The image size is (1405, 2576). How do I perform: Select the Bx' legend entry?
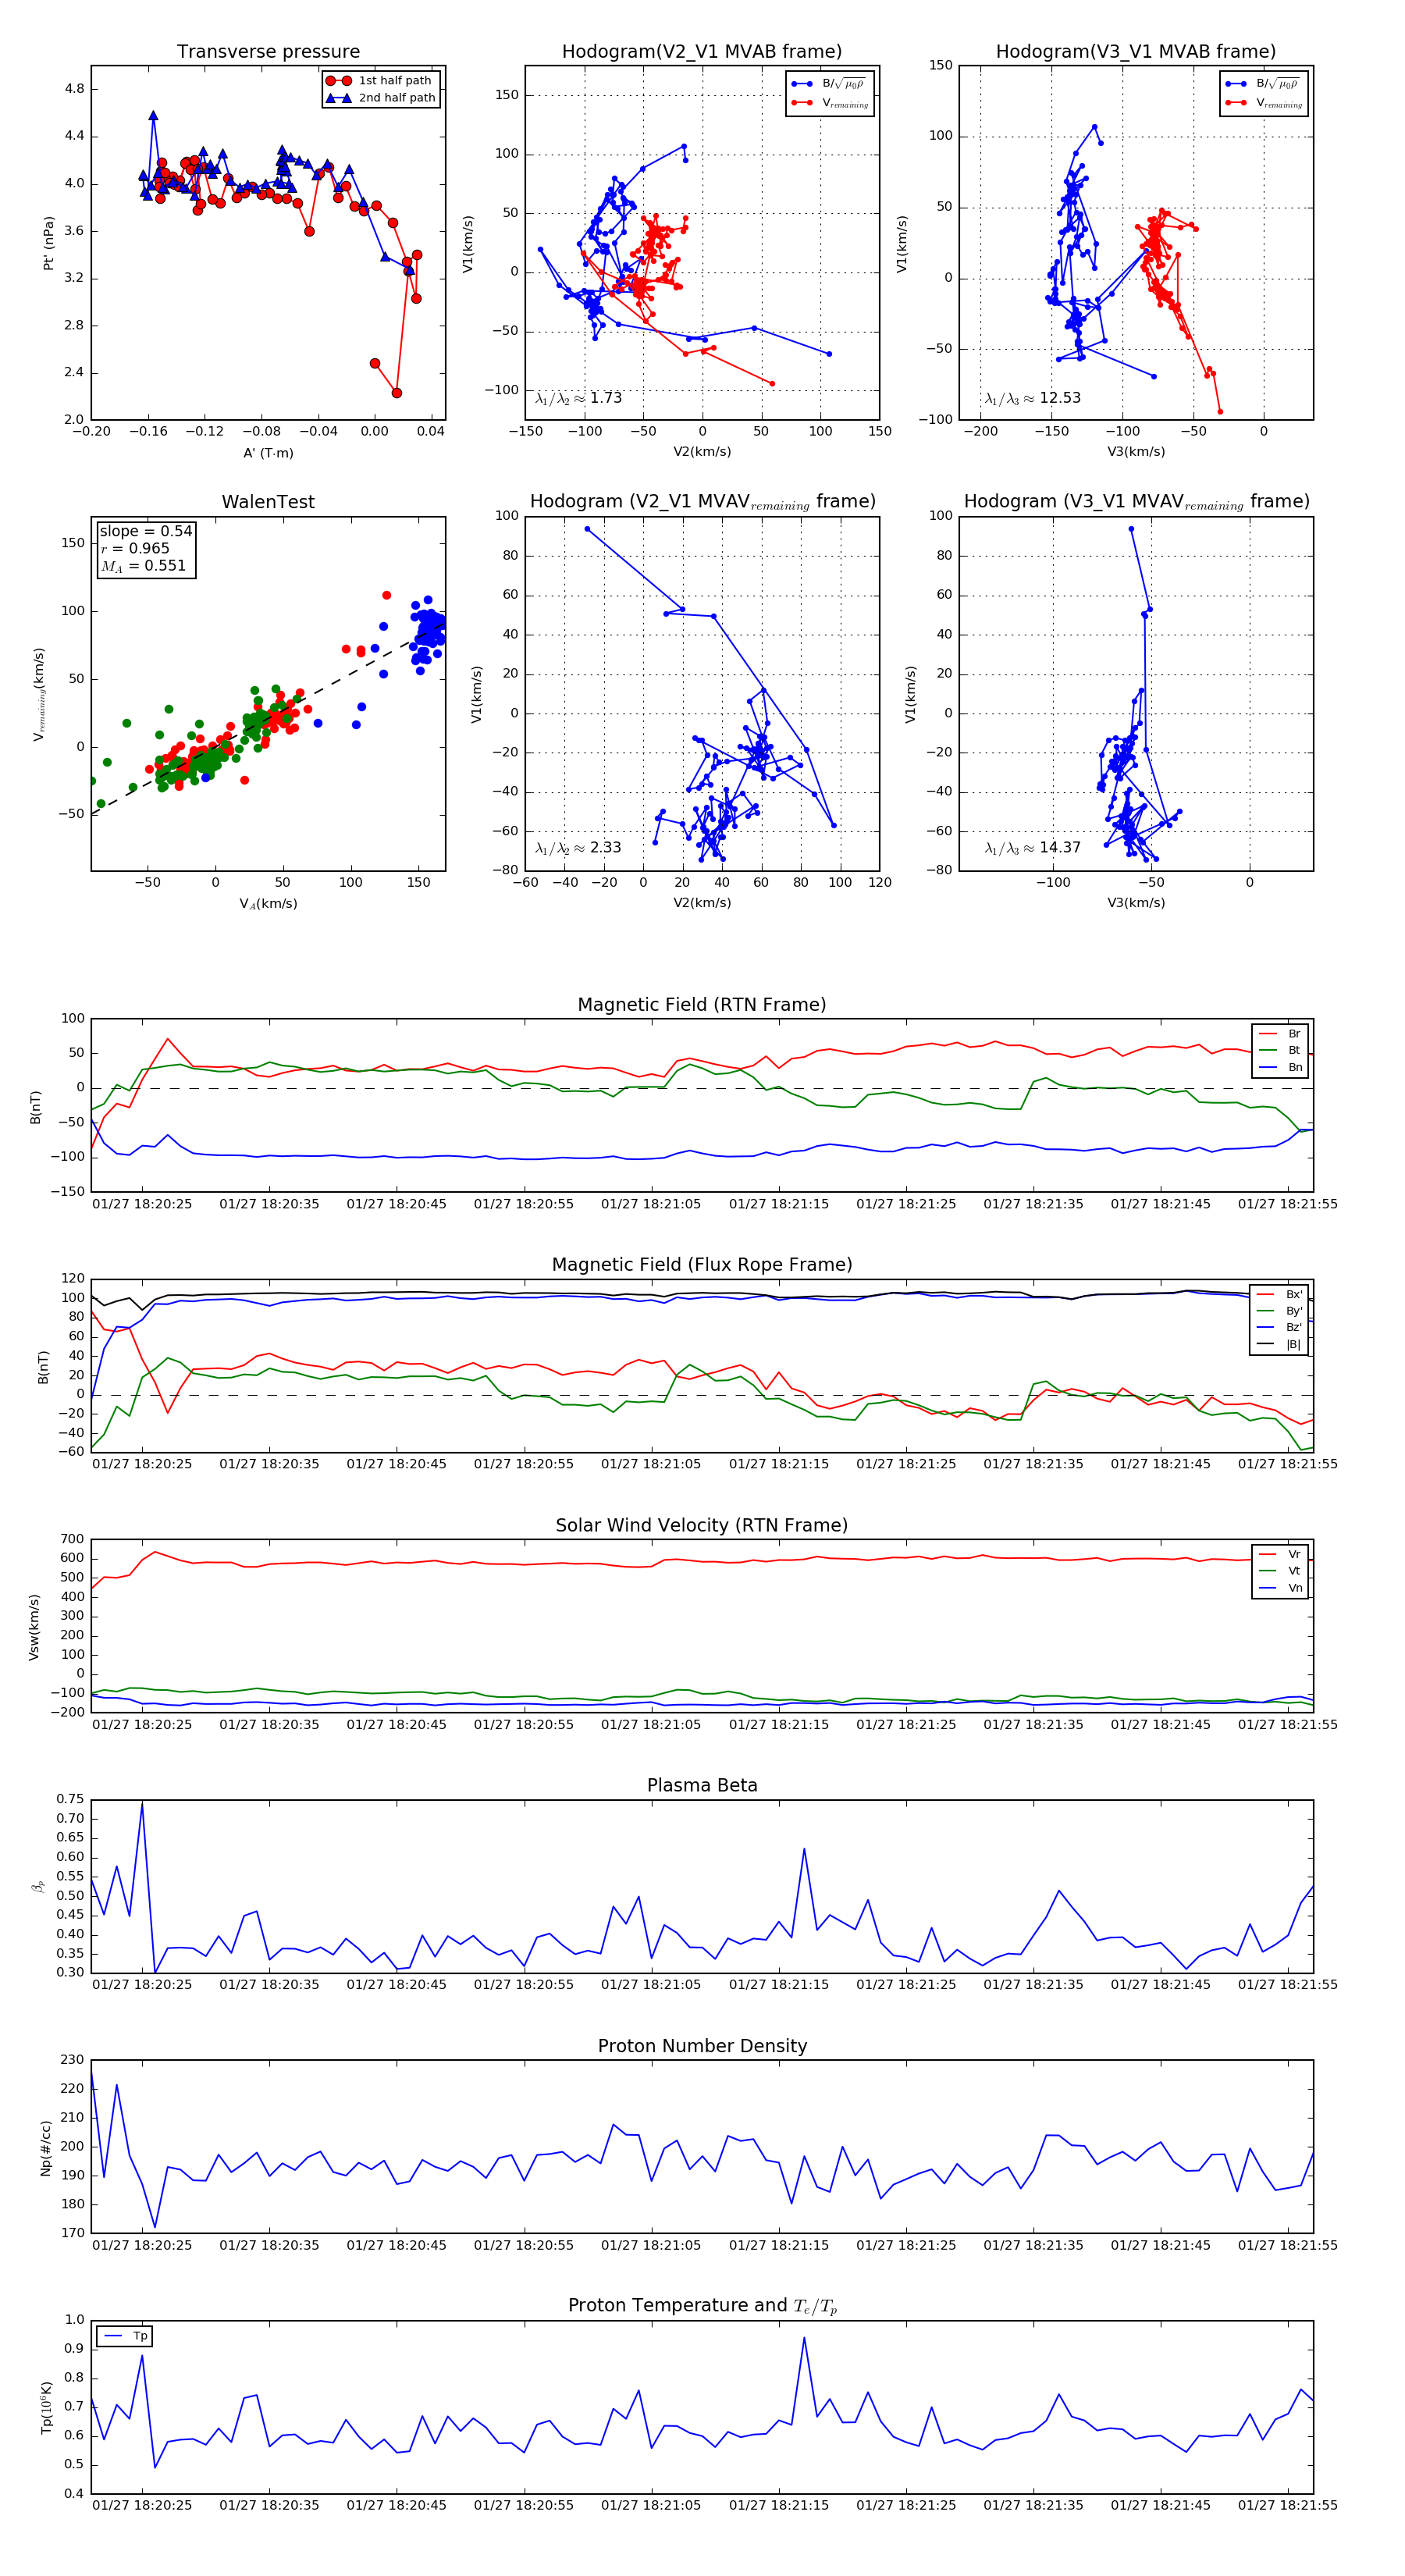1279,1294
